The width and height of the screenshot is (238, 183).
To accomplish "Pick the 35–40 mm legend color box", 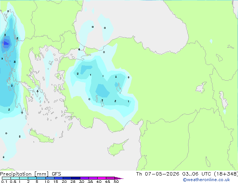I will pos(93,178).
